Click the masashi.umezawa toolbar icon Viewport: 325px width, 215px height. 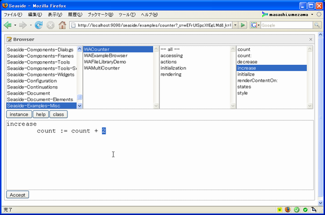coord(265,14)
